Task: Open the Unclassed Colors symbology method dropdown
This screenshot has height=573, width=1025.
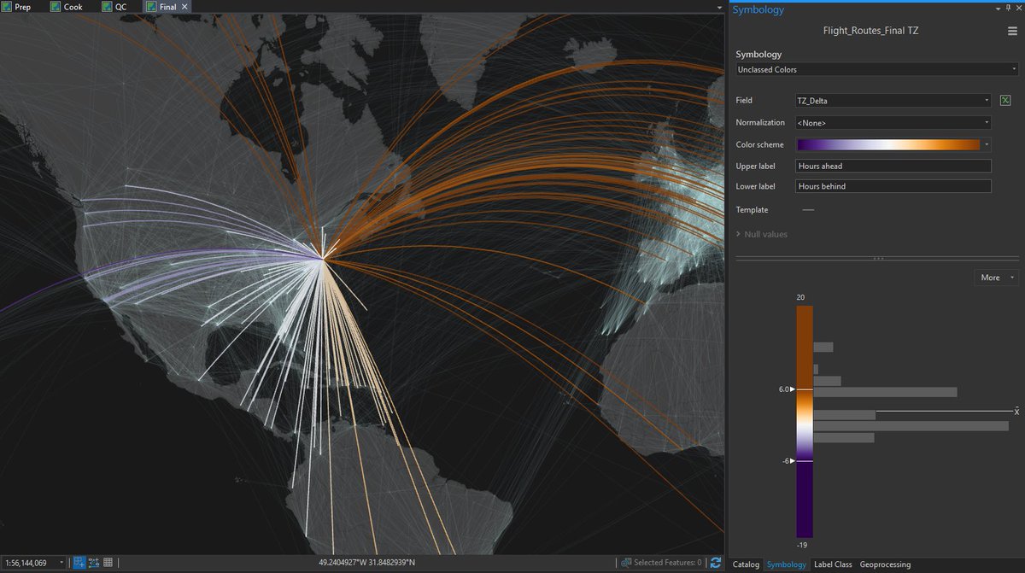Action: pos(876,69)
